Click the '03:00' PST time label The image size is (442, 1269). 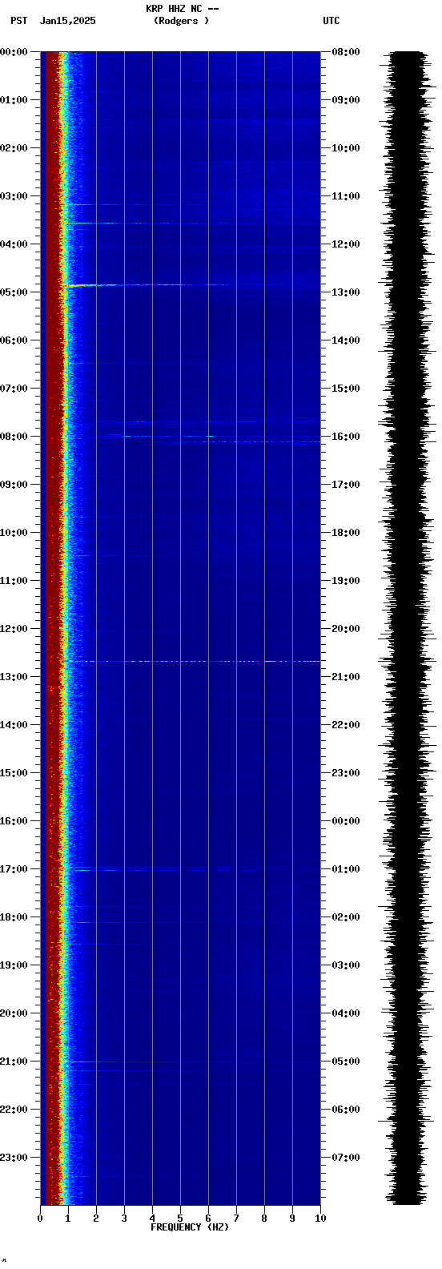click(x=14, y=196)
